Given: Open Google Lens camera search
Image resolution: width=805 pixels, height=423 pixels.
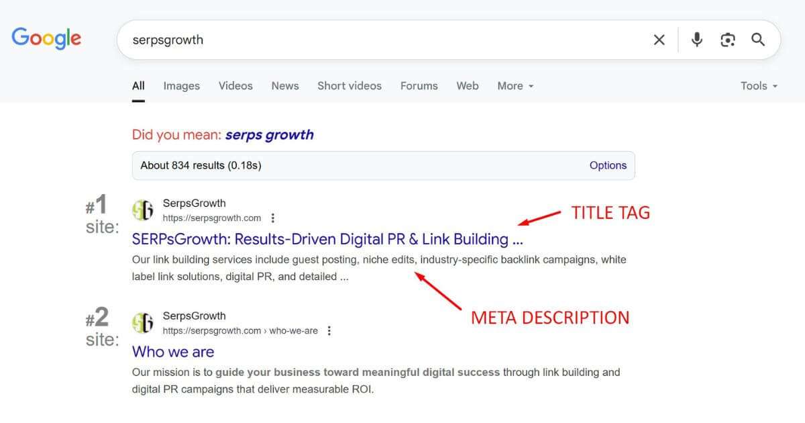Looking at the screenshot, I should [x=727, y=40].
